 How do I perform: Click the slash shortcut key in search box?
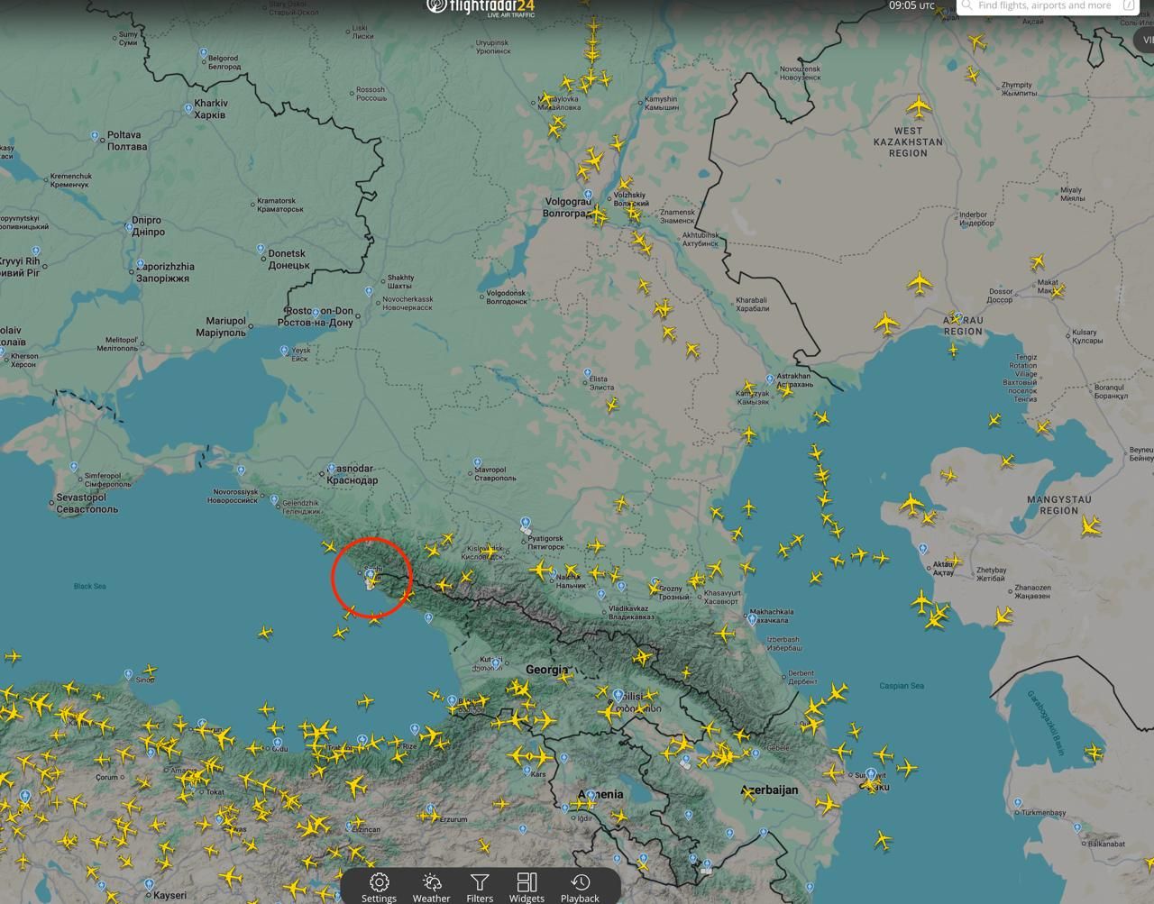click(x=1130, y=5)
